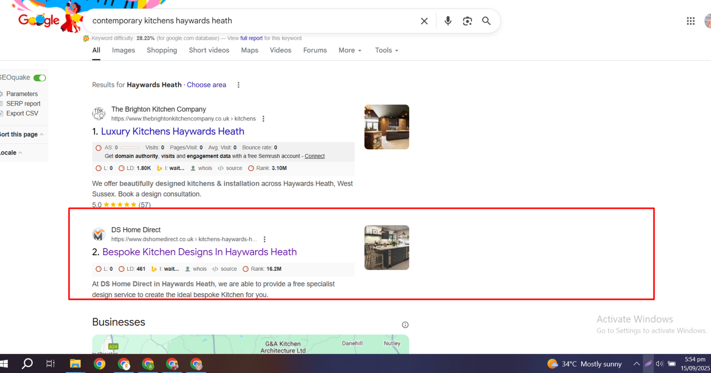Open Google Lens image search
711x373 pixels.
click(x=467, y=21)
